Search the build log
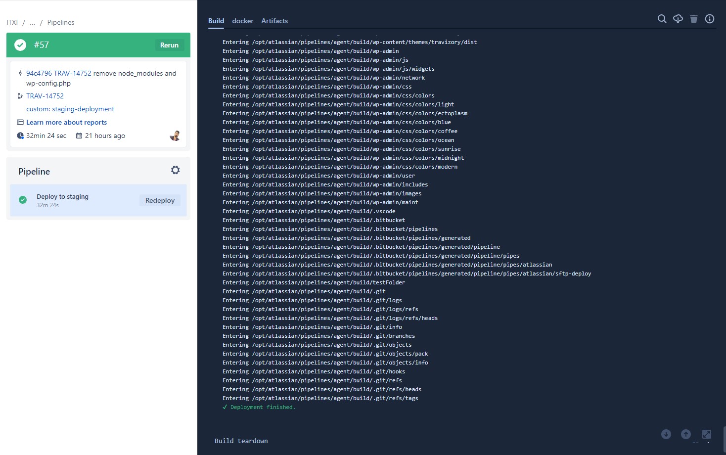This screenshot has height=455, width=726. coord(662,19)
